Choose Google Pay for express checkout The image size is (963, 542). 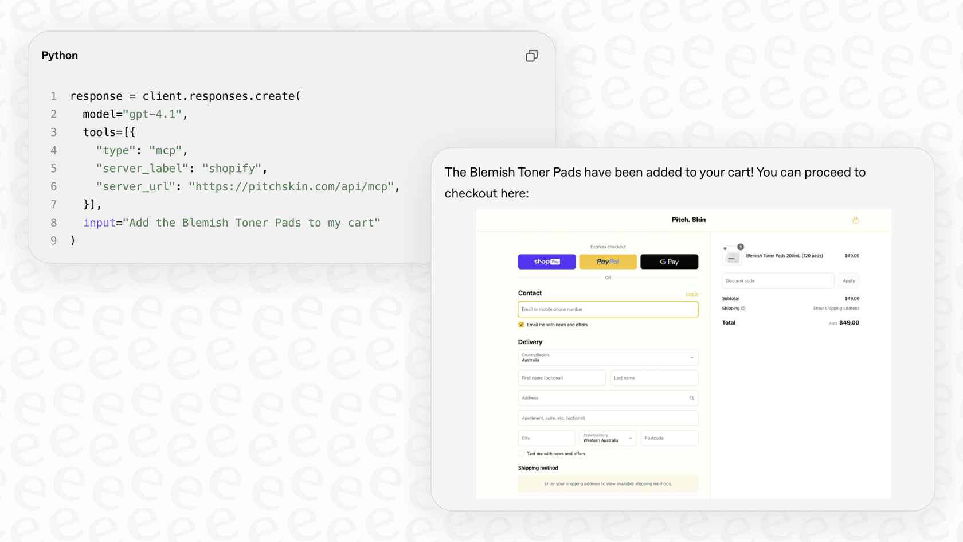point(669,262)
